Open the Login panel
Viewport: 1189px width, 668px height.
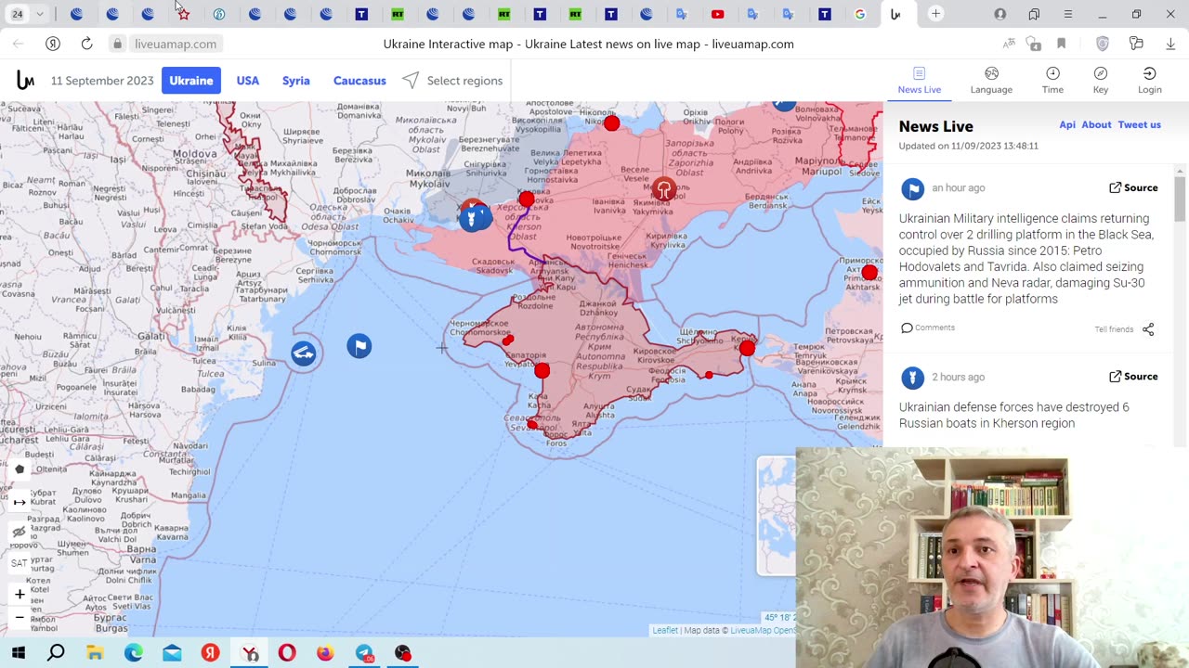coord(1149,81)
